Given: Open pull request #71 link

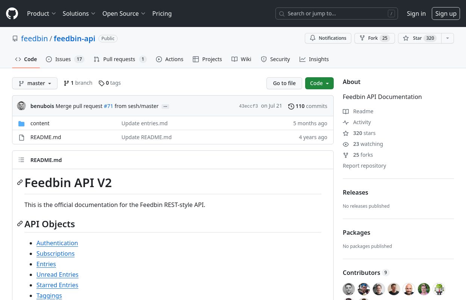Looking at the screenshot, I should click(x=109, y=106).
